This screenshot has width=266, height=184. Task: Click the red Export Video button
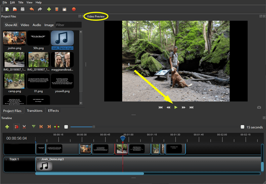pos(74,9)
